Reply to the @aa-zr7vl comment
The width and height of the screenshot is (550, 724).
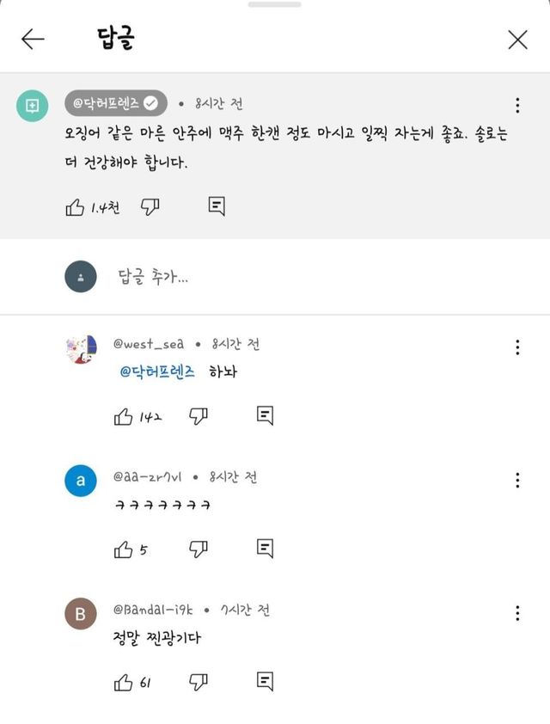tap(266, 549)
